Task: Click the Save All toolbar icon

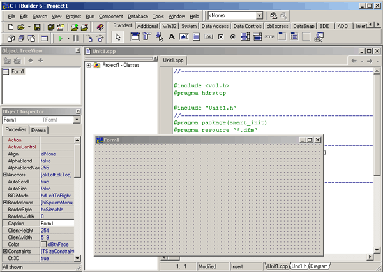Action: [51, 27]
